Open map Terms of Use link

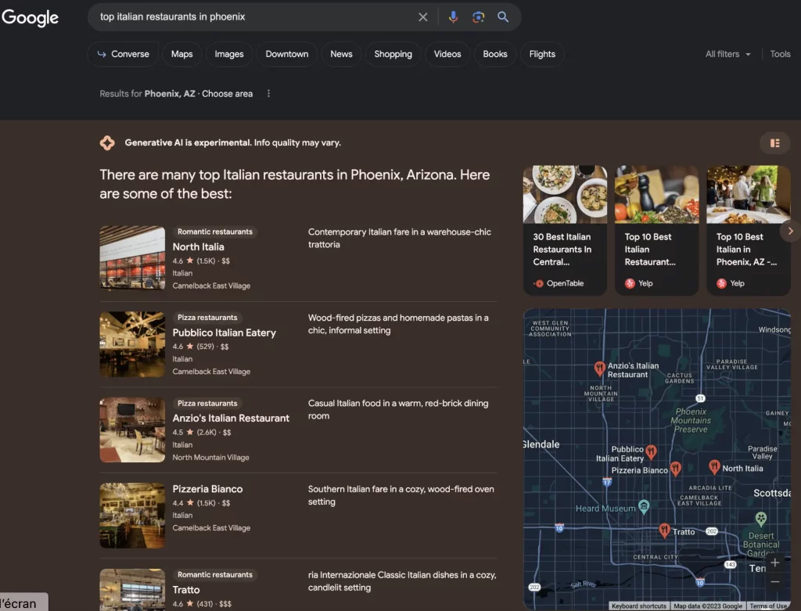768,606
